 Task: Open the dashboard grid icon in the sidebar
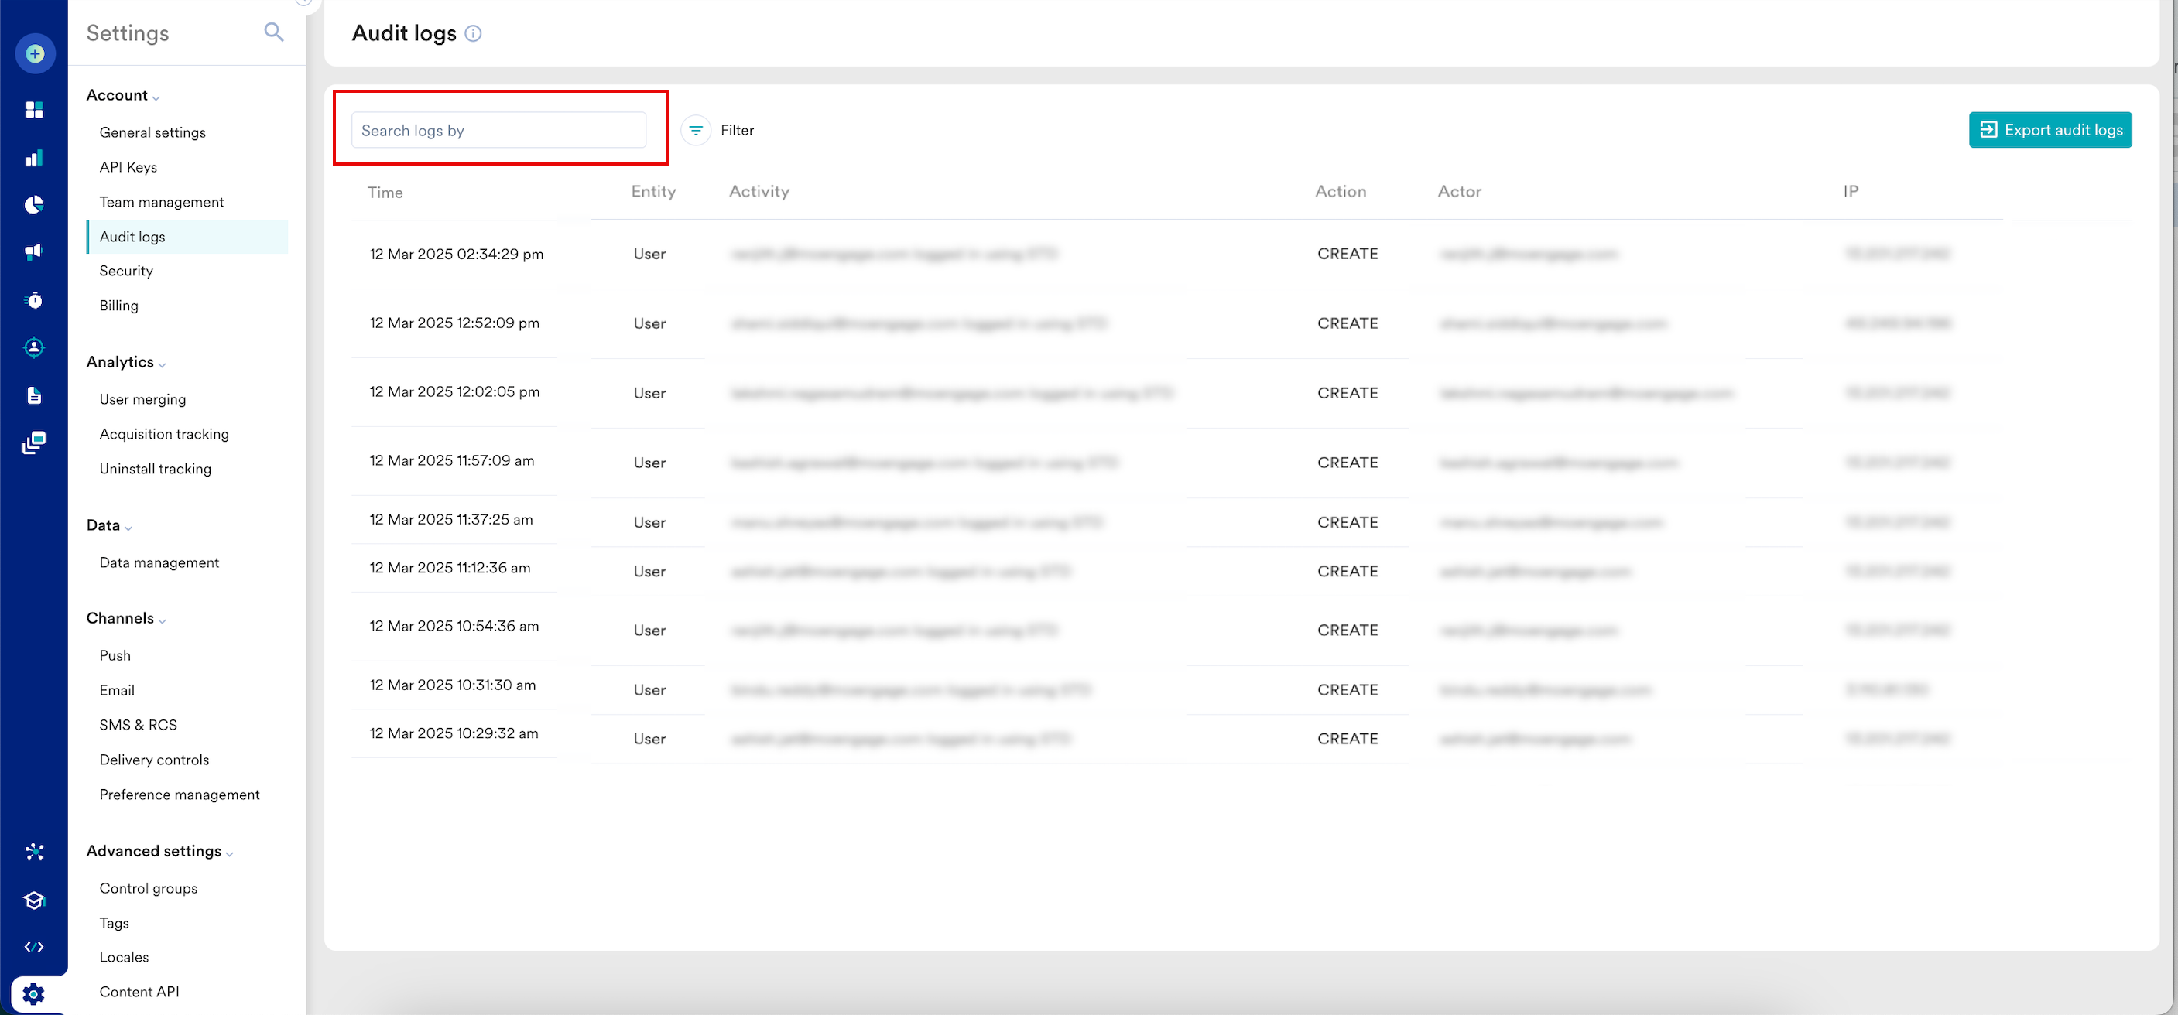35,110
